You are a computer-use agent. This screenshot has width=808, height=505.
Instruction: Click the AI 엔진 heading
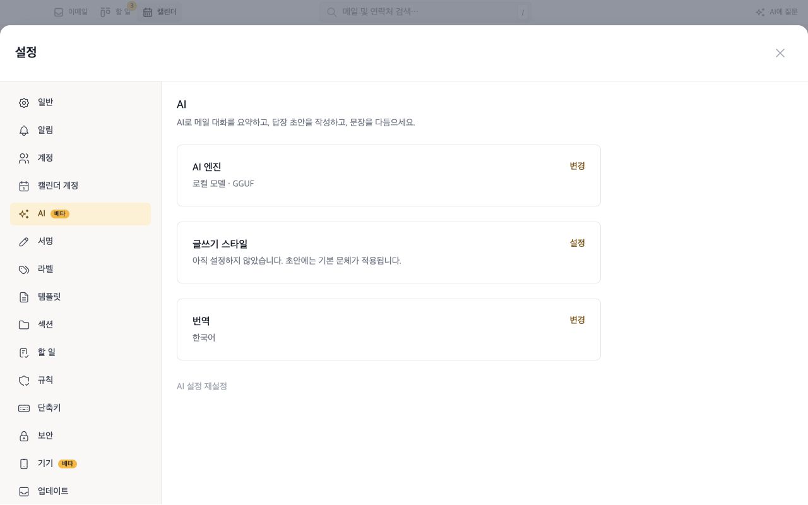pos(207,167)
